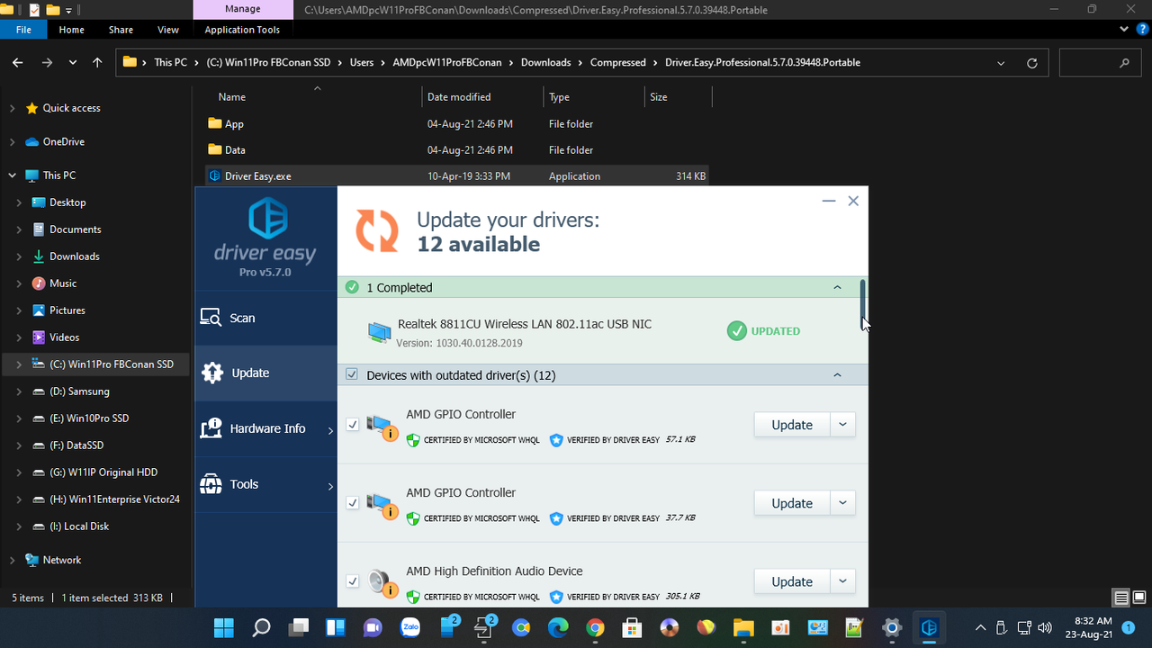Switch to the View ribbon tab
The width and height of the screenshot is (1152, 648).
(x=168, y=30)
